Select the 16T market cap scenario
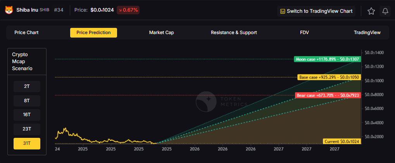 coord(27,115)
